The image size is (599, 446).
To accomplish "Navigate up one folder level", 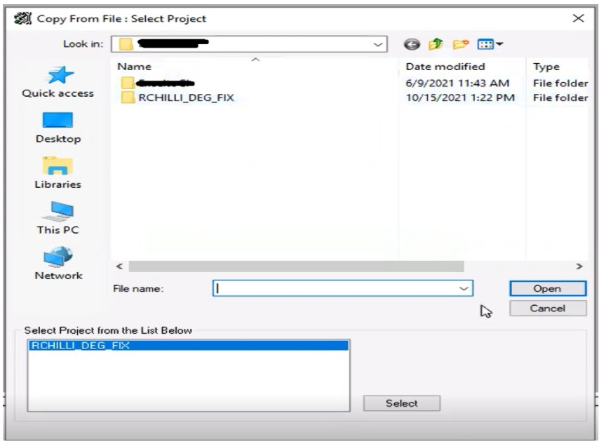I will tap(436, 44).
